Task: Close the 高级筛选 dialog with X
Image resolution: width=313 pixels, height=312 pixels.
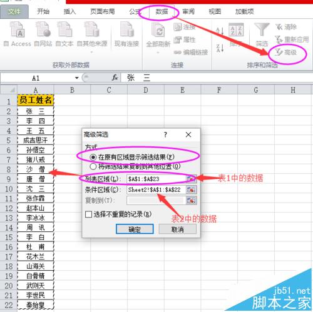Action: tap(188, 134)
